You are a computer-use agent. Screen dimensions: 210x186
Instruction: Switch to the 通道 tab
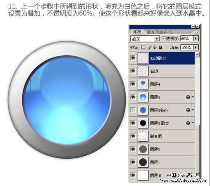(x=150, y=32)
